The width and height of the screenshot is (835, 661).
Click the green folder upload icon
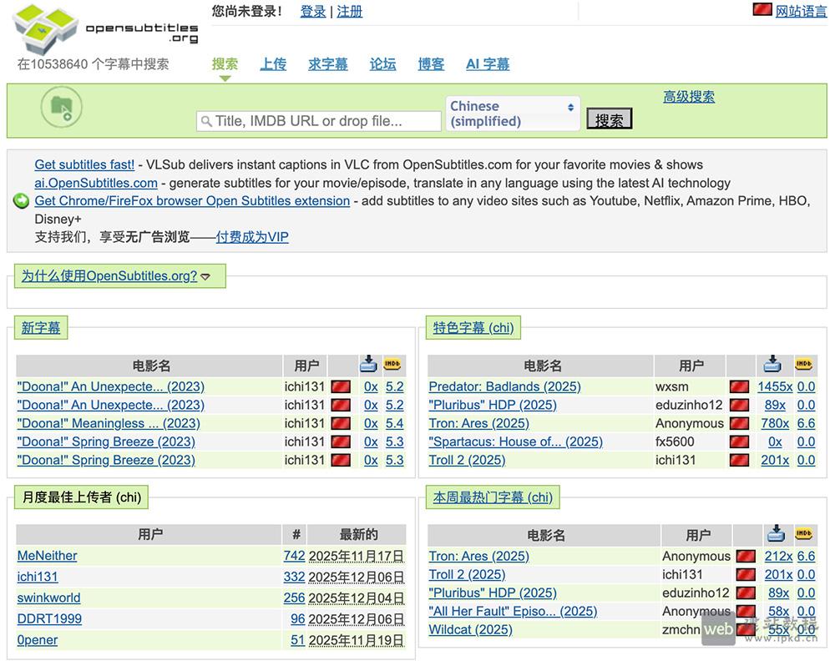[x=62, y=107]
